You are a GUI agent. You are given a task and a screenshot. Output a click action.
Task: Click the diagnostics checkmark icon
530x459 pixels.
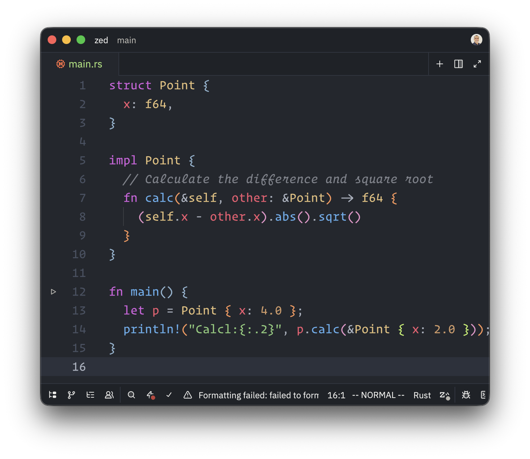pos(169,395)
